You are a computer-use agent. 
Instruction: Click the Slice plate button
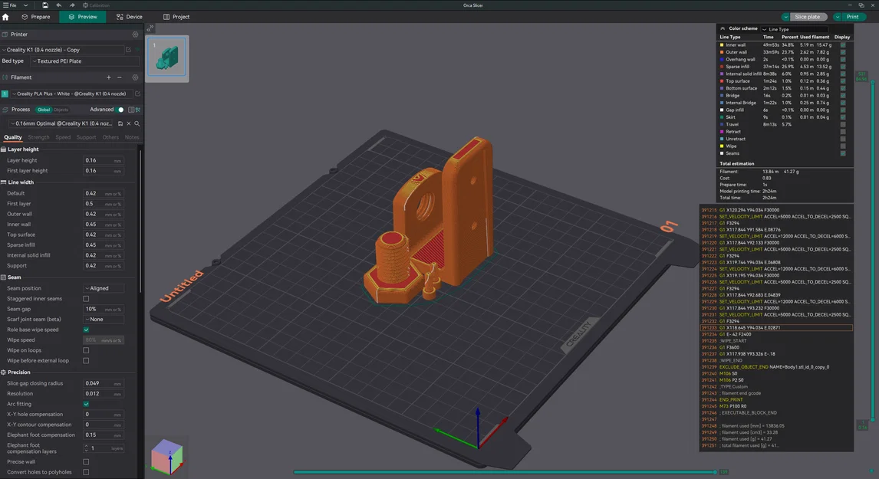tap(808, 17)
